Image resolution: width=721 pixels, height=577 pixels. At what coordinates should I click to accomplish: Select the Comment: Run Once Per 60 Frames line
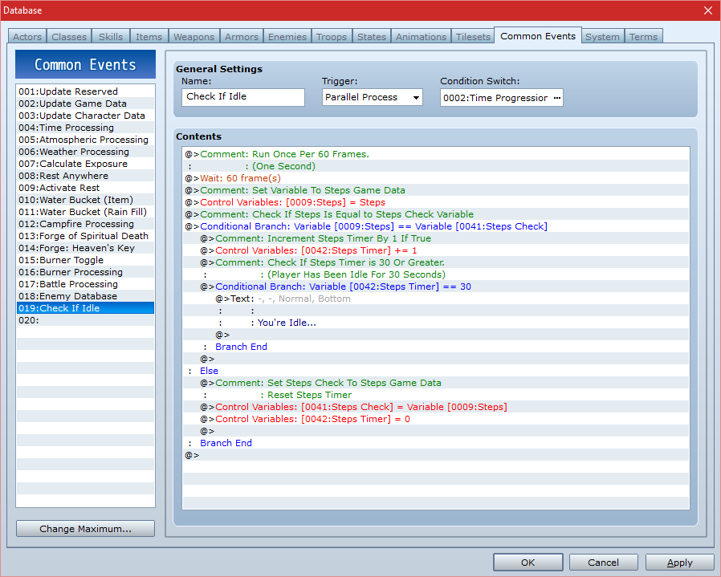[x=436, y=154]
